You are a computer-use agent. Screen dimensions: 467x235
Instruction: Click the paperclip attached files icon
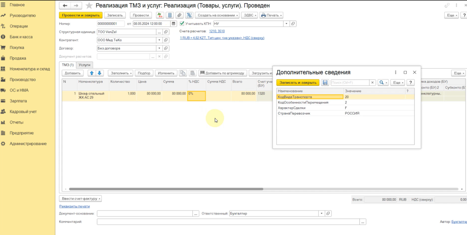[x=179, y=15]
